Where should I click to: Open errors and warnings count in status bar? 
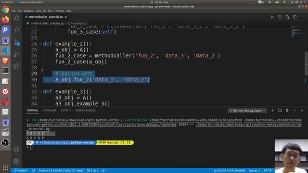[x=93, y=171]
